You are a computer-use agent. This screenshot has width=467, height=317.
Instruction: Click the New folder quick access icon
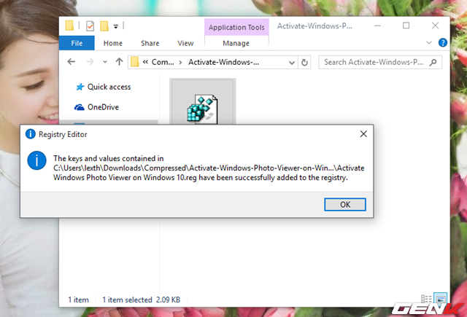[x=104, y=26]
